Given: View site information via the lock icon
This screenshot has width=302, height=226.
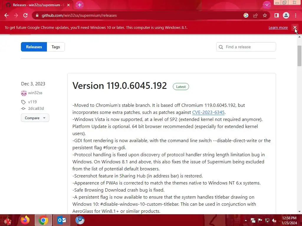Looking at the screenshot, I should coord(37,15).
